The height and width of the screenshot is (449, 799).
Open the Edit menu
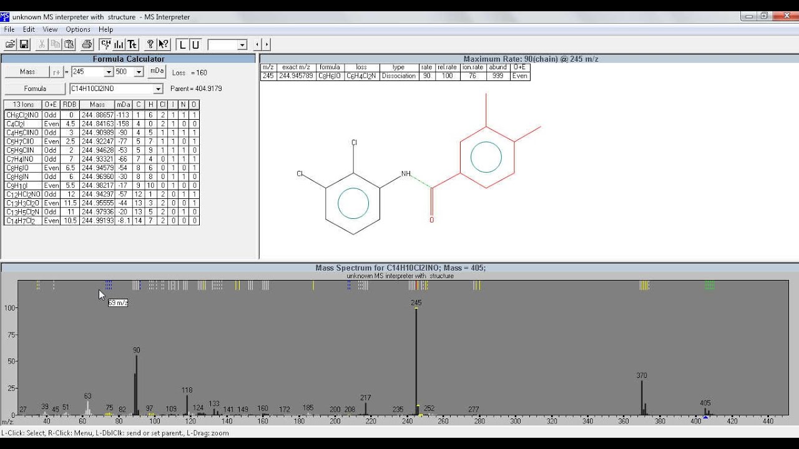coord(29,29)
